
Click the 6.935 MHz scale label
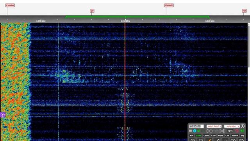pos(125,21)
